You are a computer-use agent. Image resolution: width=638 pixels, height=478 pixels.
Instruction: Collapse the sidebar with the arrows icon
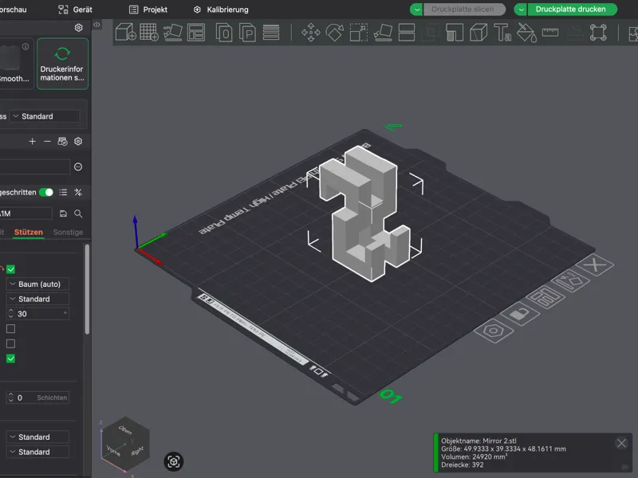click(x=96, y=25)
